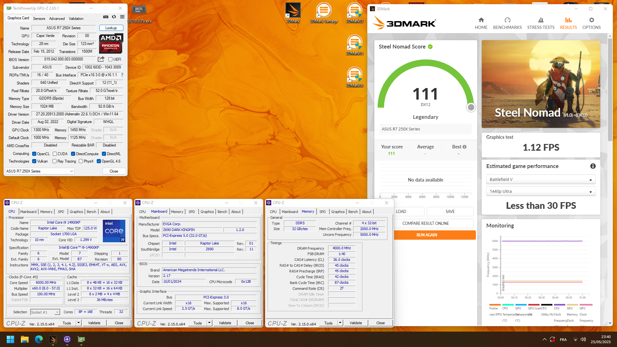
Task: Click the Steel Nomad benchmark thumbnail
Action: tap(541, 84)
